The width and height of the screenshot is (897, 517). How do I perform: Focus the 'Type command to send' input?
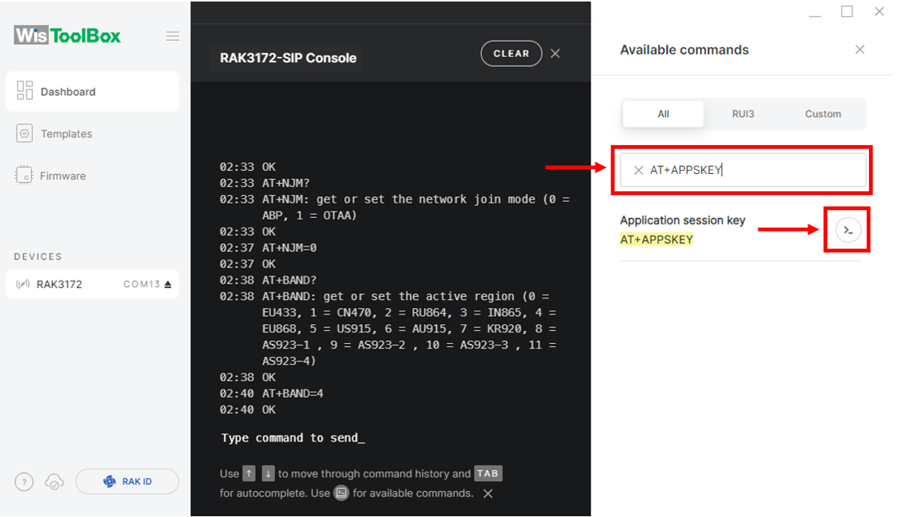(x=293, y=438)
